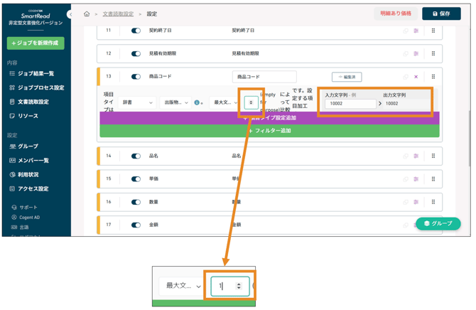Click the drag handle on row 12
The height and width of the screenshot is (310, 476).
pyautogui.click(x=433, y=54)
